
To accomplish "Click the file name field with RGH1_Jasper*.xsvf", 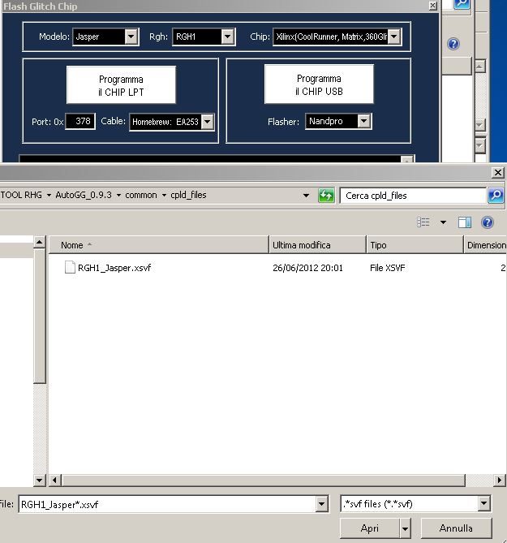I will point(167,504).
